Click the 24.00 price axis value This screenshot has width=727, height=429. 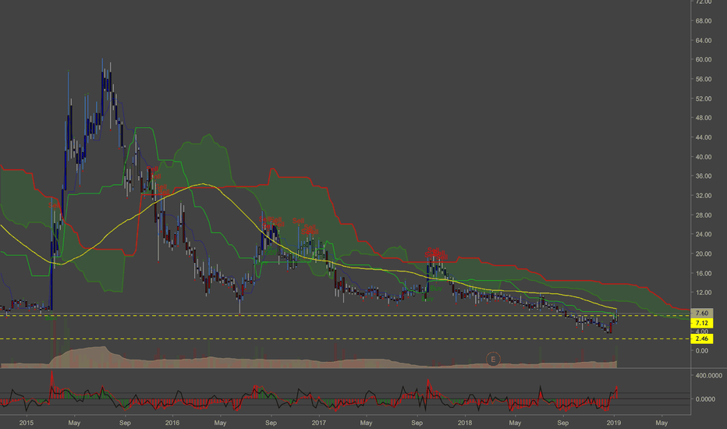(704, 234)
